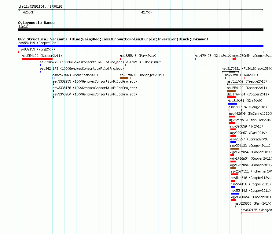Select the dgv1767n54 Cooper label
The image size is (272, 234).
point(251,165)
